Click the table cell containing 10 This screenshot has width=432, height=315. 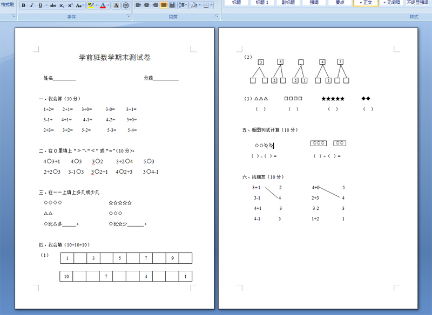tap(66, 276)
